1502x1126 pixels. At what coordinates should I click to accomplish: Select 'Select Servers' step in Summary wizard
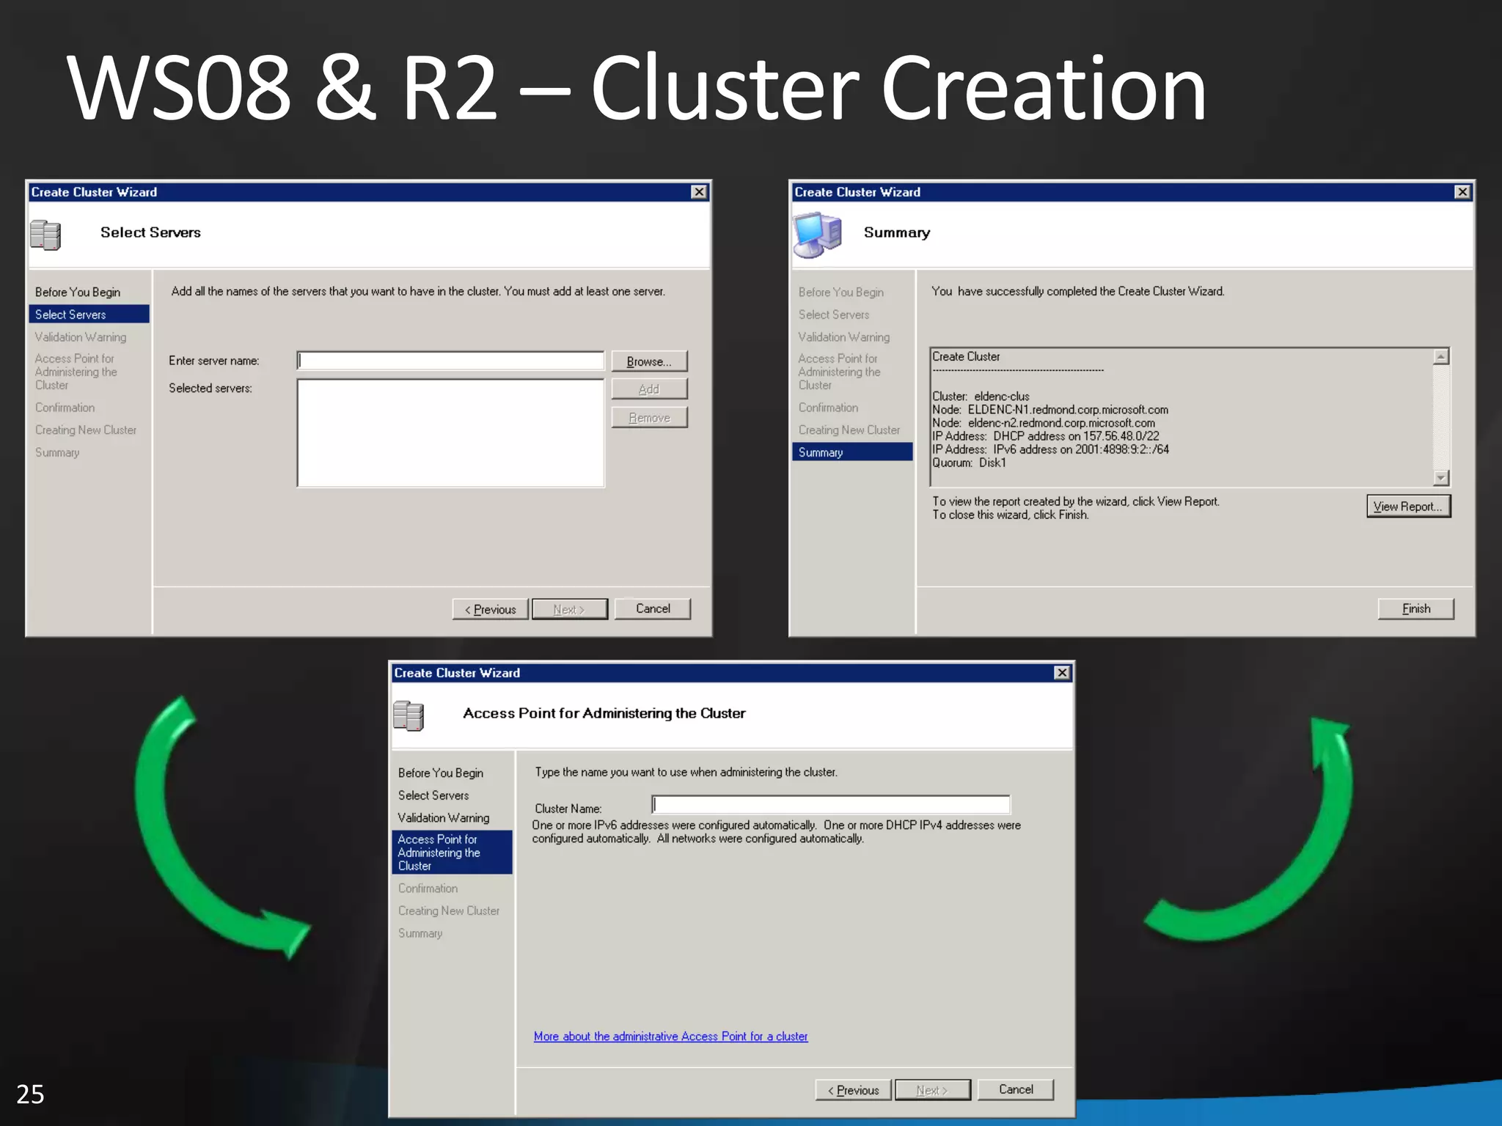[x=834, y=314]
